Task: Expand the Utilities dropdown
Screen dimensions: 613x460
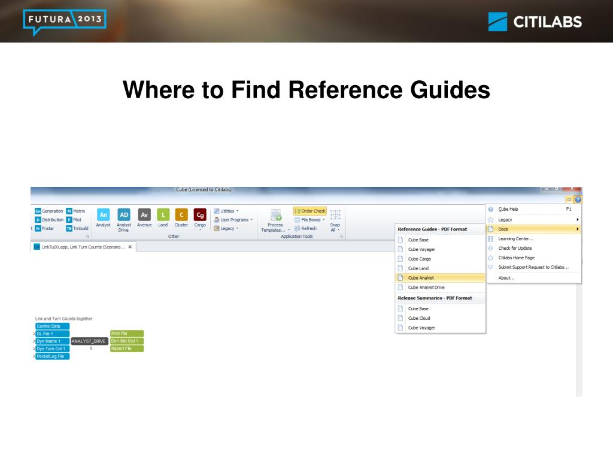Action: pos(226,211)
